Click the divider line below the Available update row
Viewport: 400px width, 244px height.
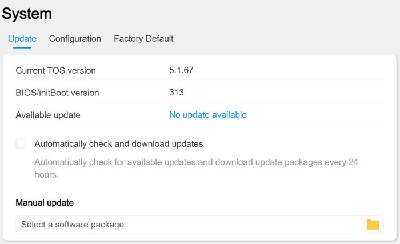pos(199,125)
